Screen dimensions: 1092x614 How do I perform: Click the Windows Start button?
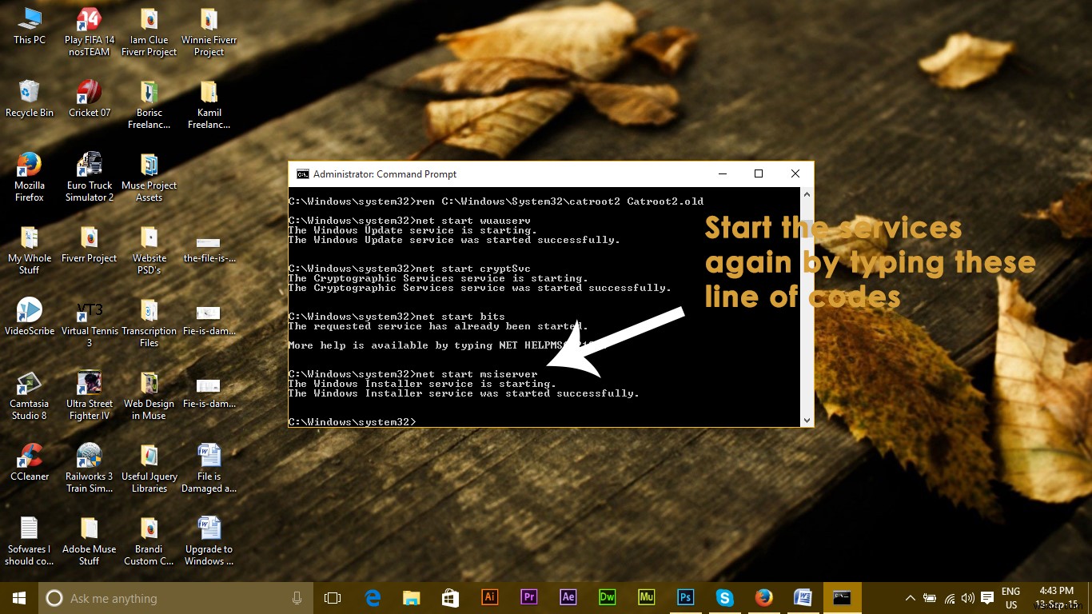tap(19, 598)
